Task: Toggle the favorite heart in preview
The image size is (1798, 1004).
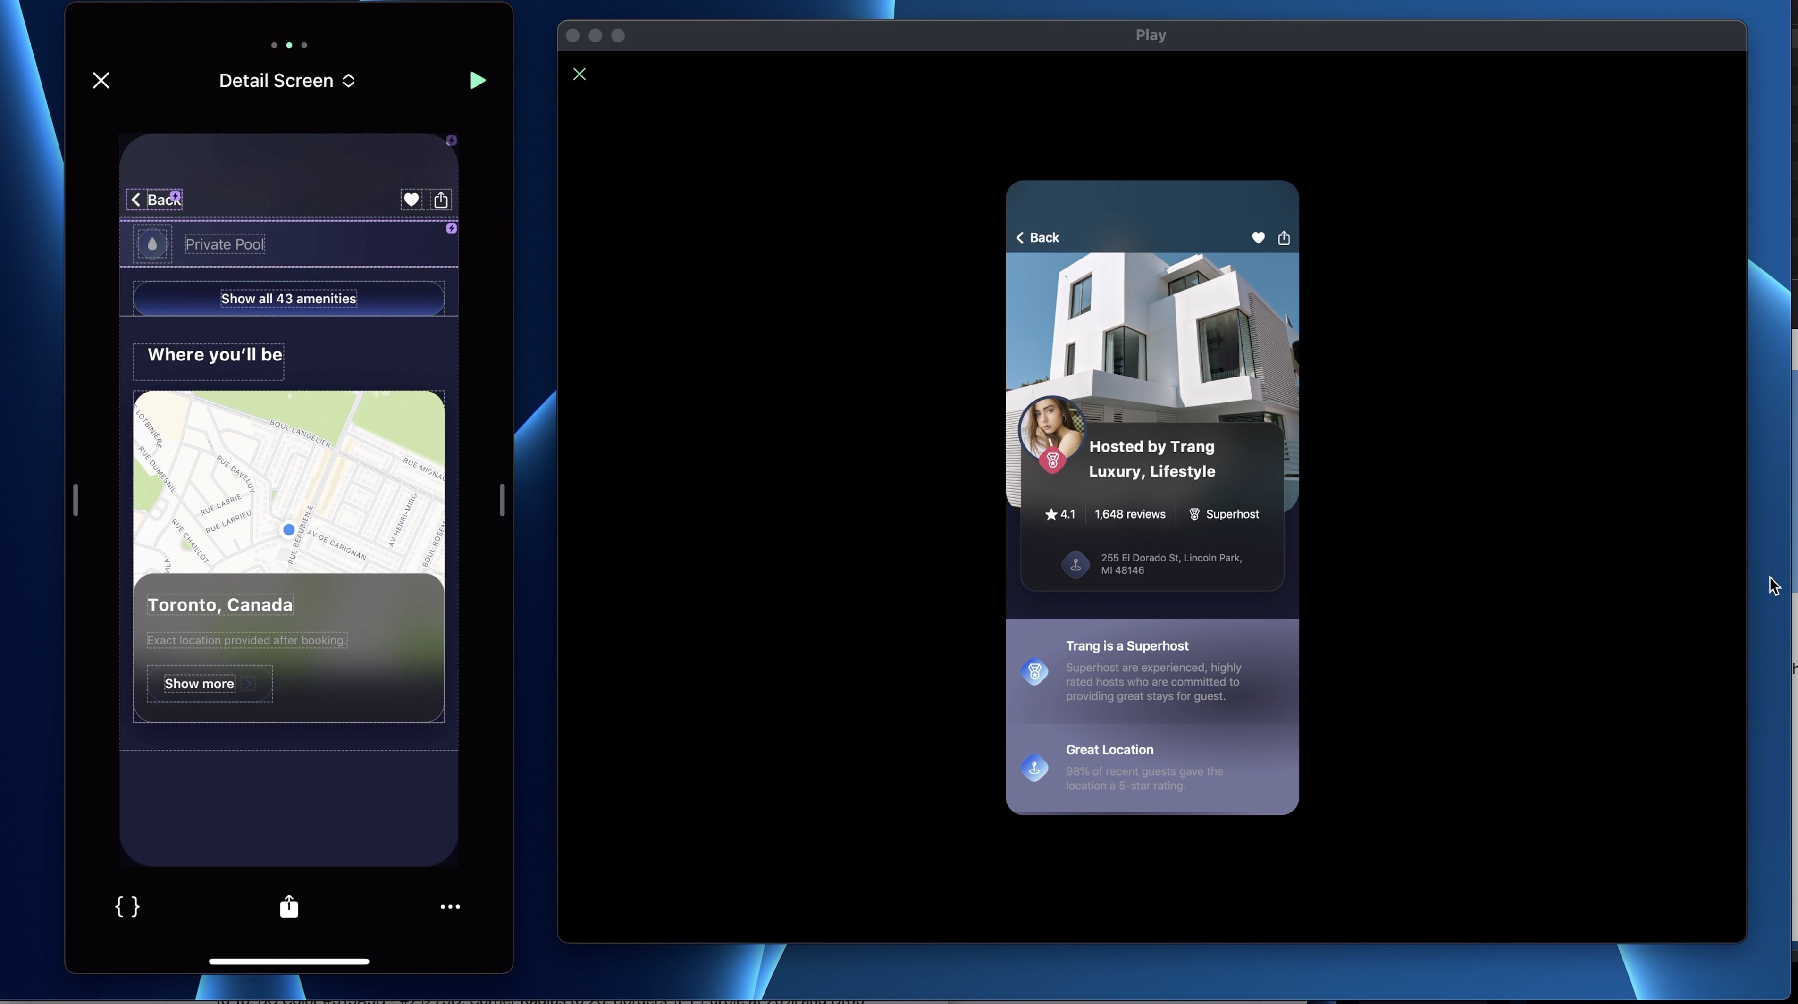Action: (1258, 238)
